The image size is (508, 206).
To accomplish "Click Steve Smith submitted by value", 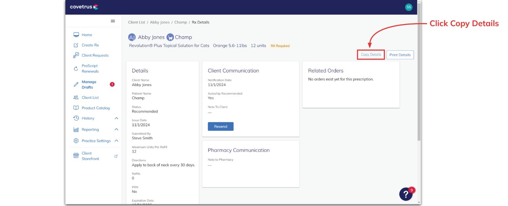I will coord(142,138).
